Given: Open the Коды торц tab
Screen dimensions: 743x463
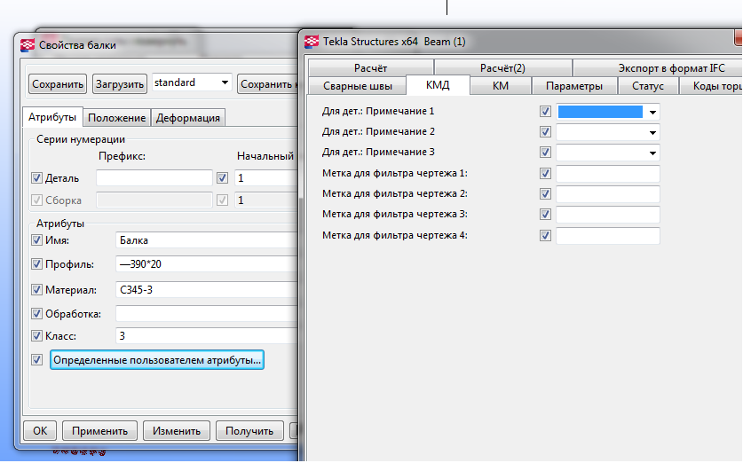Looking at the screenshot, I should pyautogui.click(x=711, y=86).
